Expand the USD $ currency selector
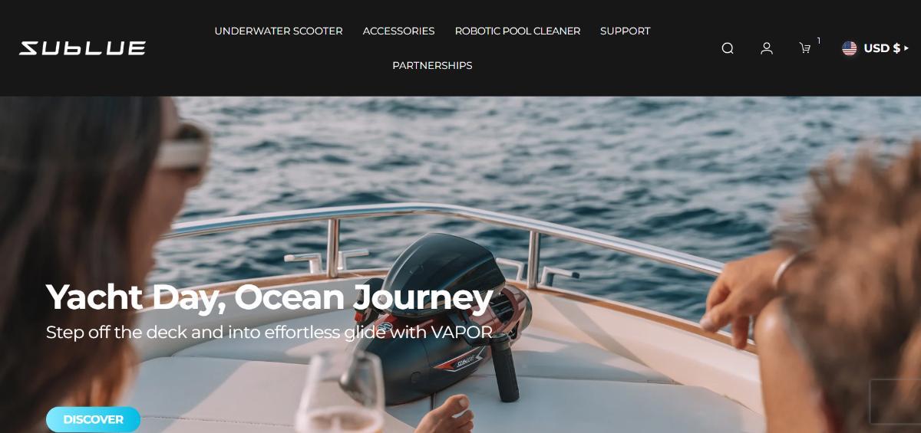This screenshot has height=433, width=921. click(875, 48)
